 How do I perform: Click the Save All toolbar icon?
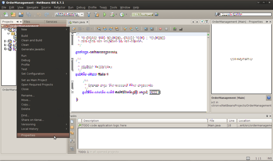coord(29,14)
